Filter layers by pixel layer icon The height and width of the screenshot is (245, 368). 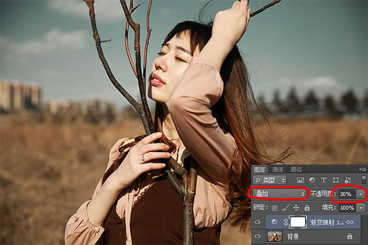(302, 181)
